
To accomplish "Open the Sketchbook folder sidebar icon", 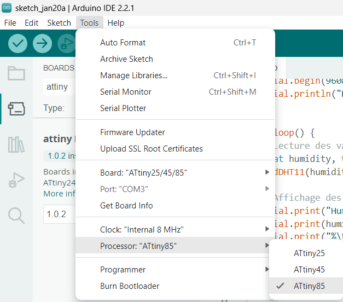I will click(x=16, y=73).
